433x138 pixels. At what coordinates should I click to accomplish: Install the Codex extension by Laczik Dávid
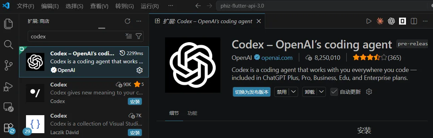(x=135, y=132)
